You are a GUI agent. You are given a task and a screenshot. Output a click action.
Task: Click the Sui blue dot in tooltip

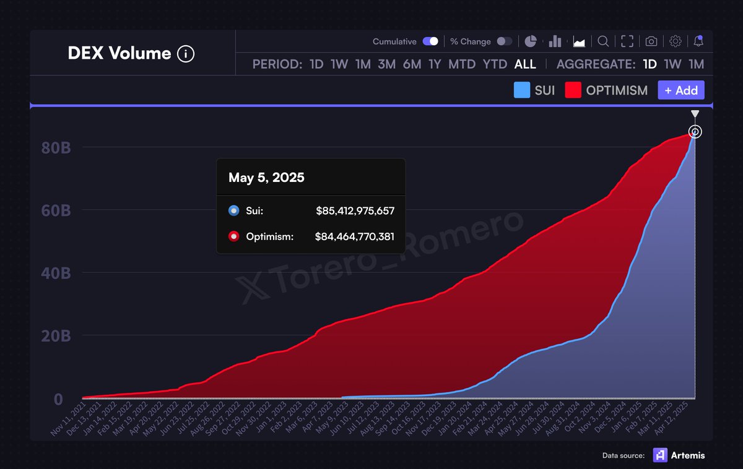(x=233, y=211)
